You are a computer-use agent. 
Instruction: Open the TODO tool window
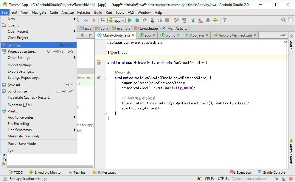click(16, 172)
